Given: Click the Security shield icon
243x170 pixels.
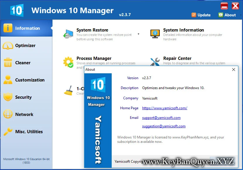Looking at the screenshot, I should coord(8,97).
